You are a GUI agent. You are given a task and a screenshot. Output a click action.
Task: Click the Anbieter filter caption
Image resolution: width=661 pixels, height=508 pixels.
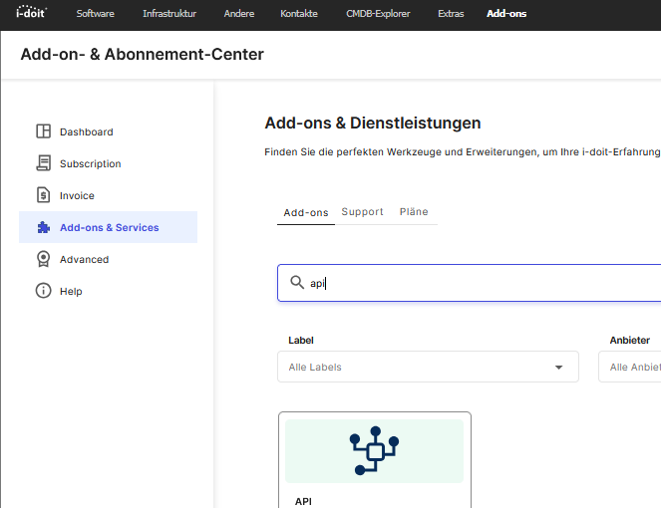click(x=630, y=340)
